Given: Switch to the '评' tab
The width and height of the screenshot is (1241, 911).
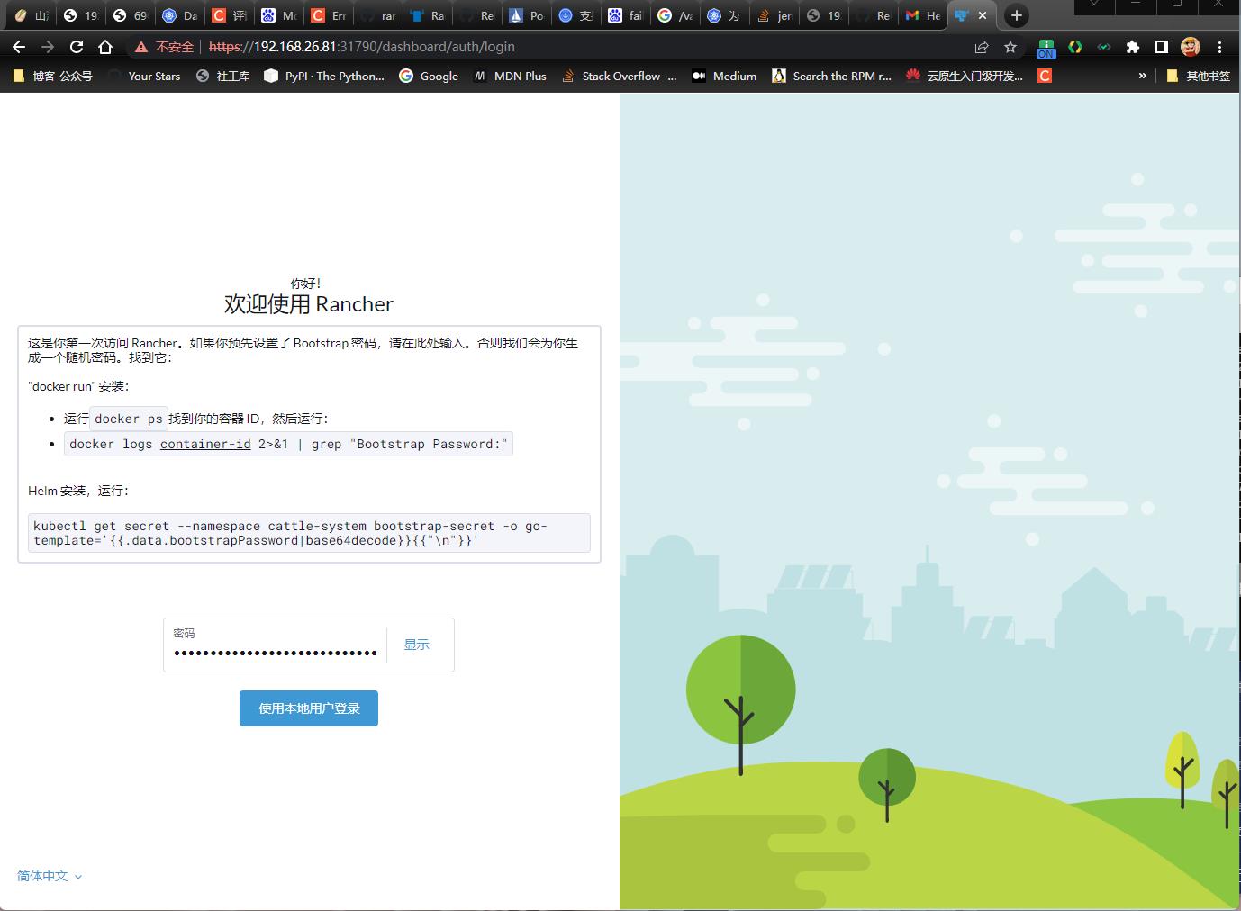Looking at the screenshot, I should pyautogui.click(x=230, y=15).
